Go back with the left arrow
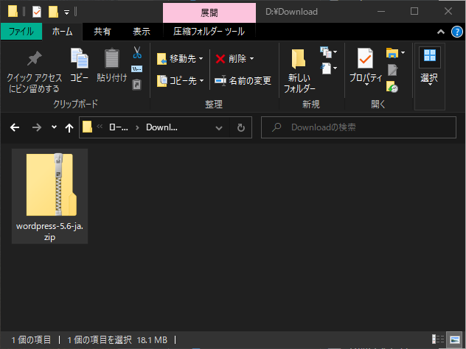Viewport: 466px width, 349px height. click(x=15, y=127)
